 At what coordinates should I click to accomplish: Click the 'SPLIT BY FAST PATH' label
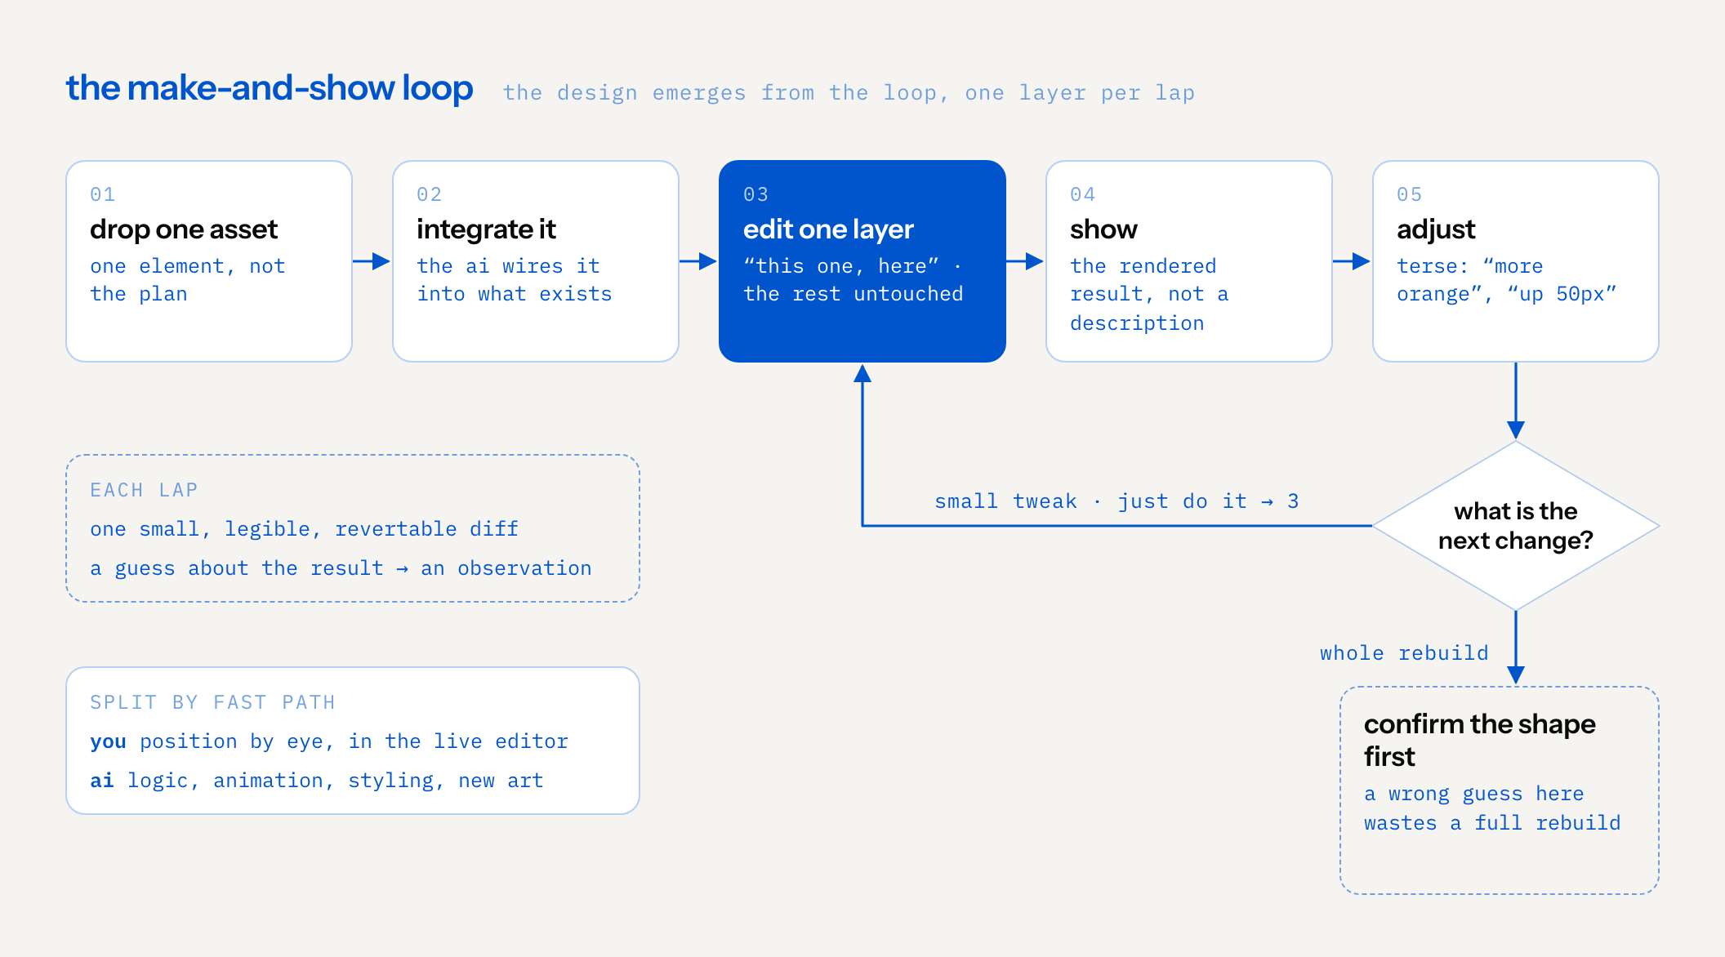[212, 702]
